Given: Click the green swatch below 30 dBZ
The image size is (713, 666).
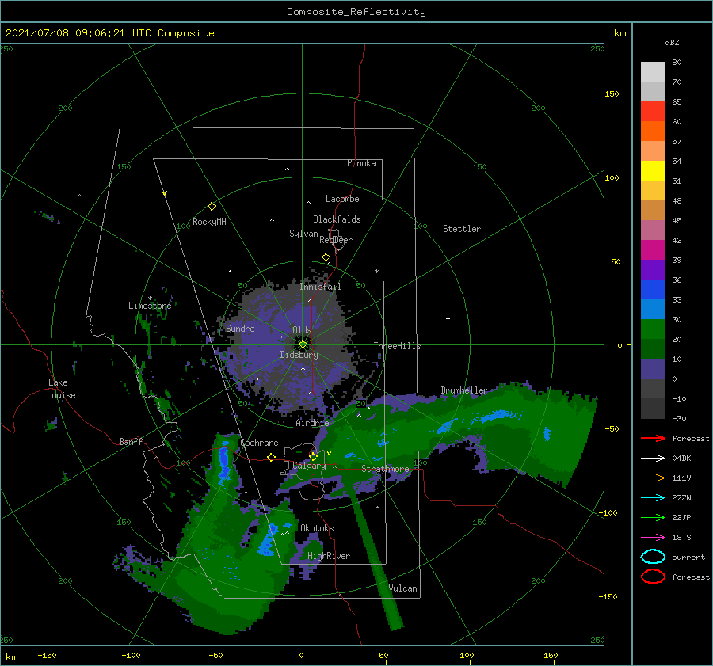Looking at the screenshot, I should (653, 329).
